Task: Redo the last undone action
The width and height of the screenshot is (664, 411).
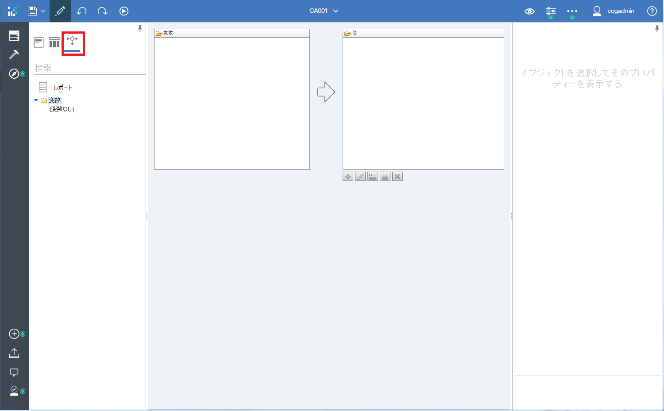Action: [103, 11]
